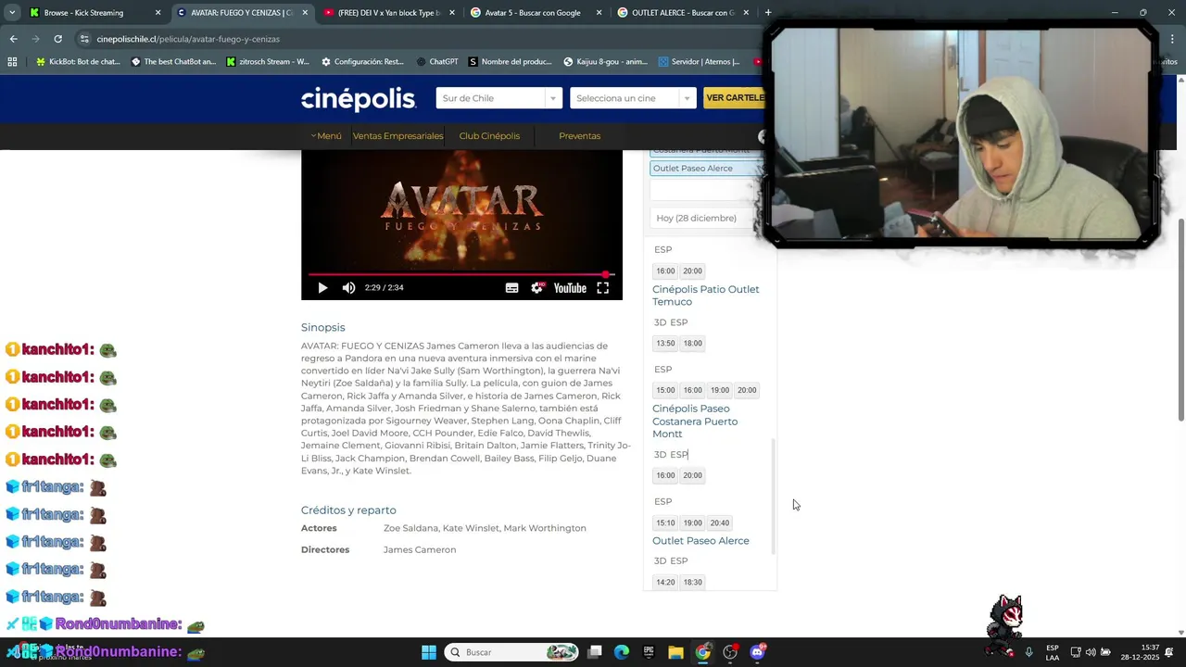Open the Selecciona un cine dropdown

click(633, 98)
